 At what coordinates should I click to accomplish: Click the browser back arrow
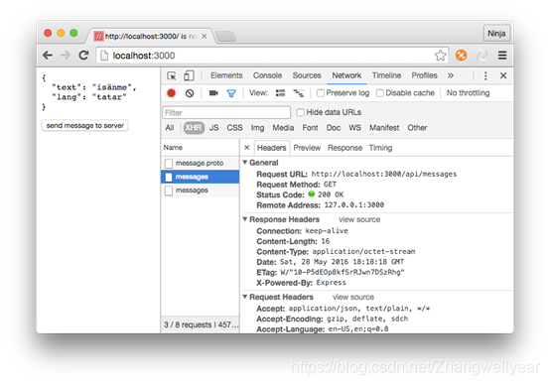[x=48, y=56]
